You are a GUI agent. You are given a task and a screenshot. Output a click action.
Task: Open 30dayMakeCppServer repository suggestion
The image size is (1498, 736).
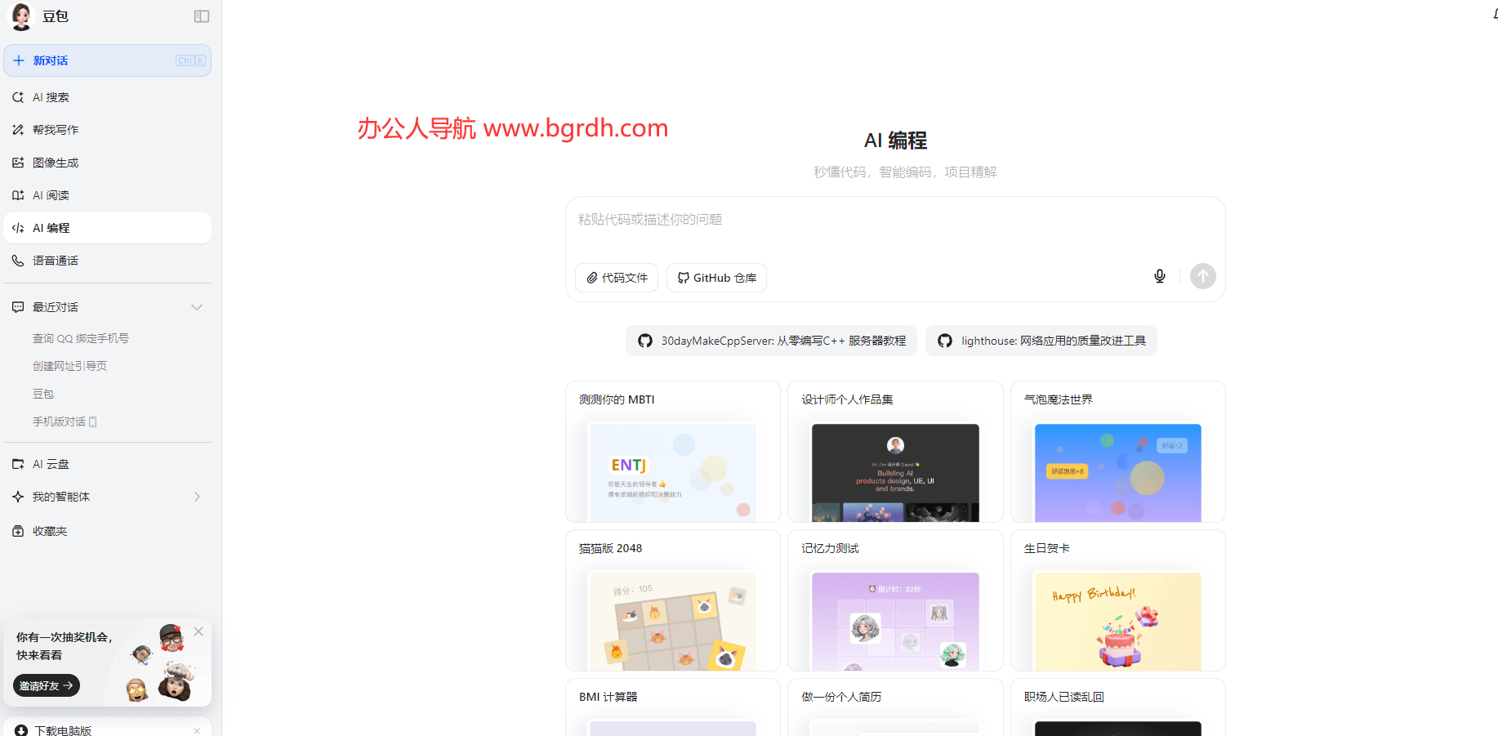[x=771, y=341]
